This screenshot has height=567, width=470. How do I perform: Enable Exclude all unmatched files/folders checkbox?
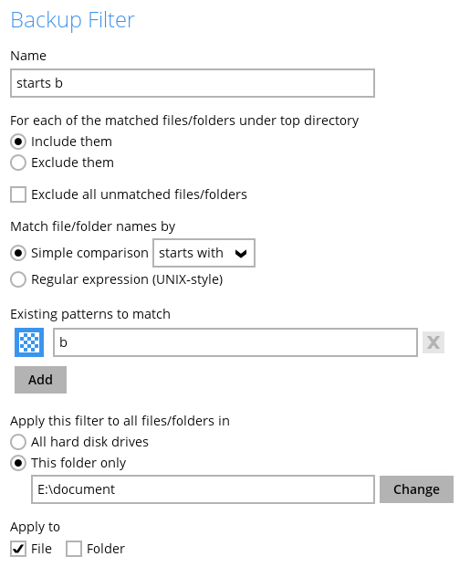(18, 194)
